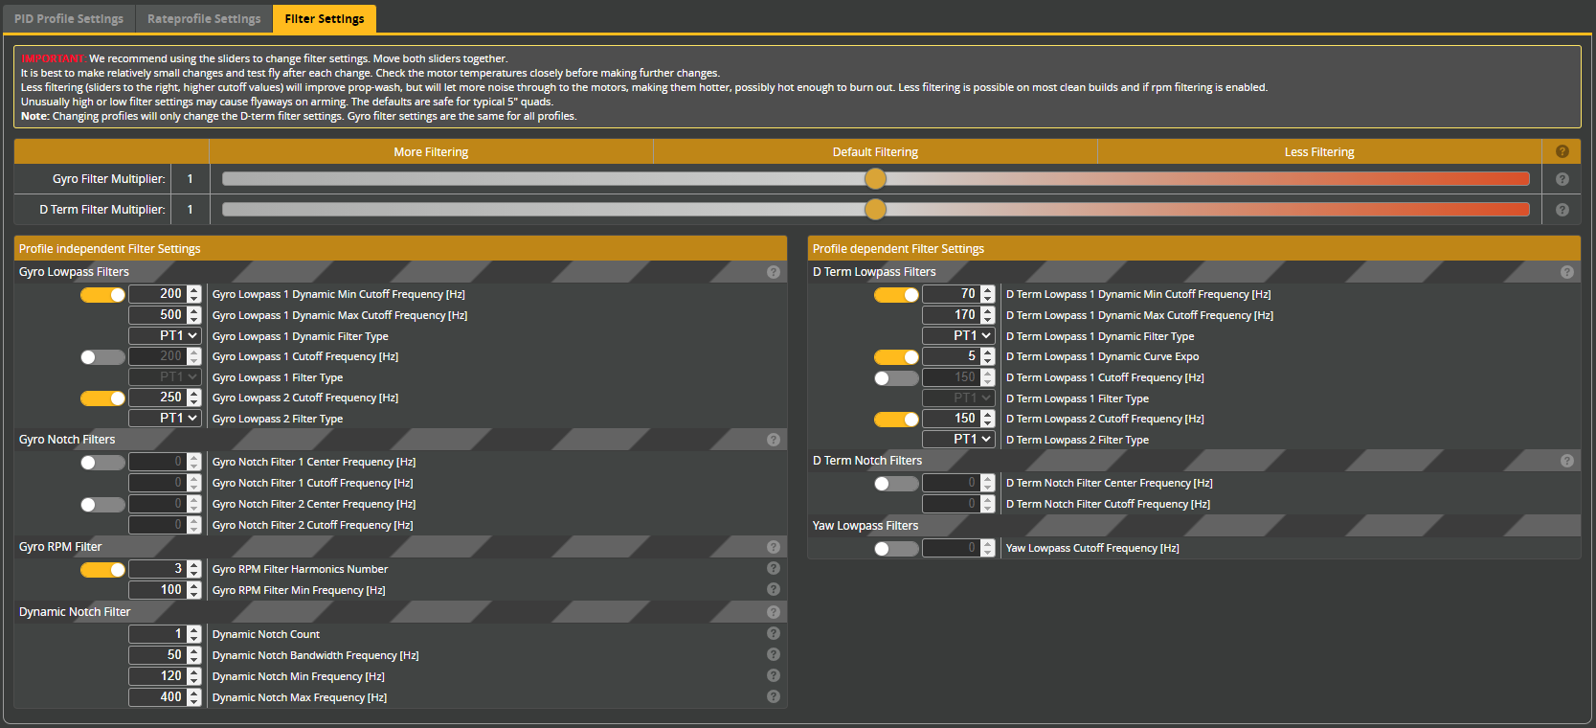The height and width of the screenshot is (728, 1596).
Task: Open Gyro Lowpass 2 Filter Type dropdown
Action: pyautogui.click(x=165, y=419)
